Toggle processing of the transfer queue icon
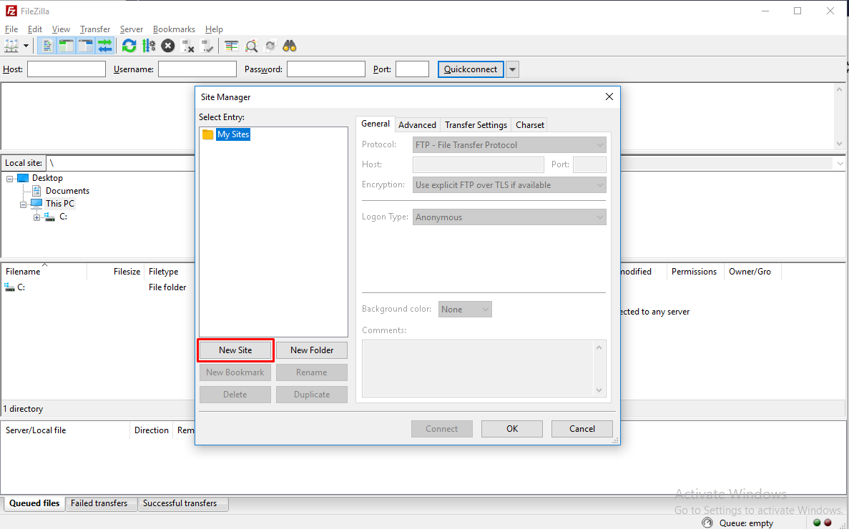 click(149, 46)
